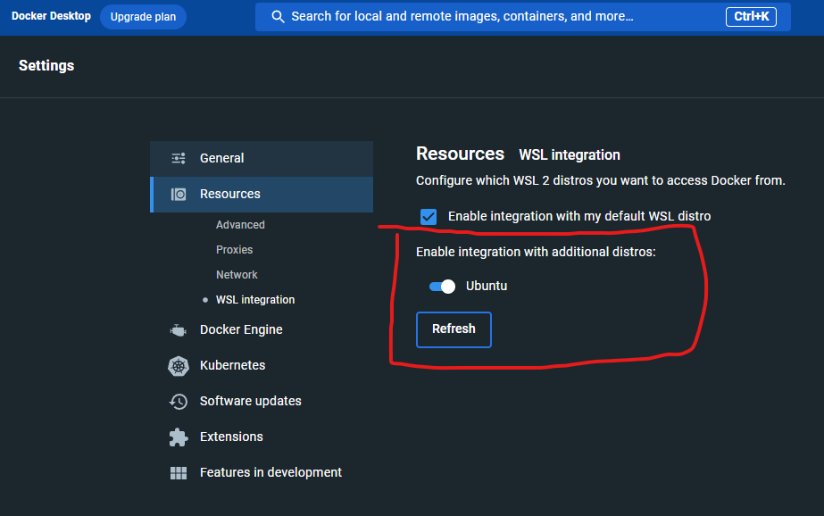Click the Refresh button
Image resolution: width=824 pixels, height=516 pixels.
click(x=454, y=329)
